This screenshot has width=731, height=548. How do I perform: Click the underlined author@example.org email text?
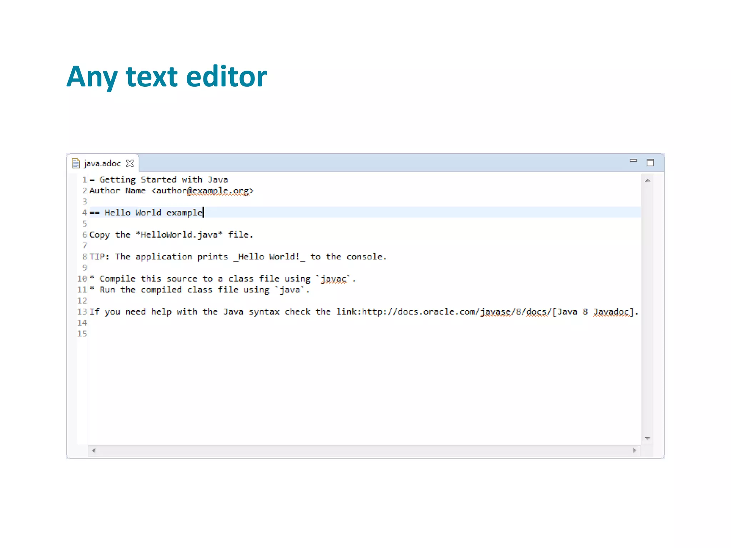tap(202, 191)
